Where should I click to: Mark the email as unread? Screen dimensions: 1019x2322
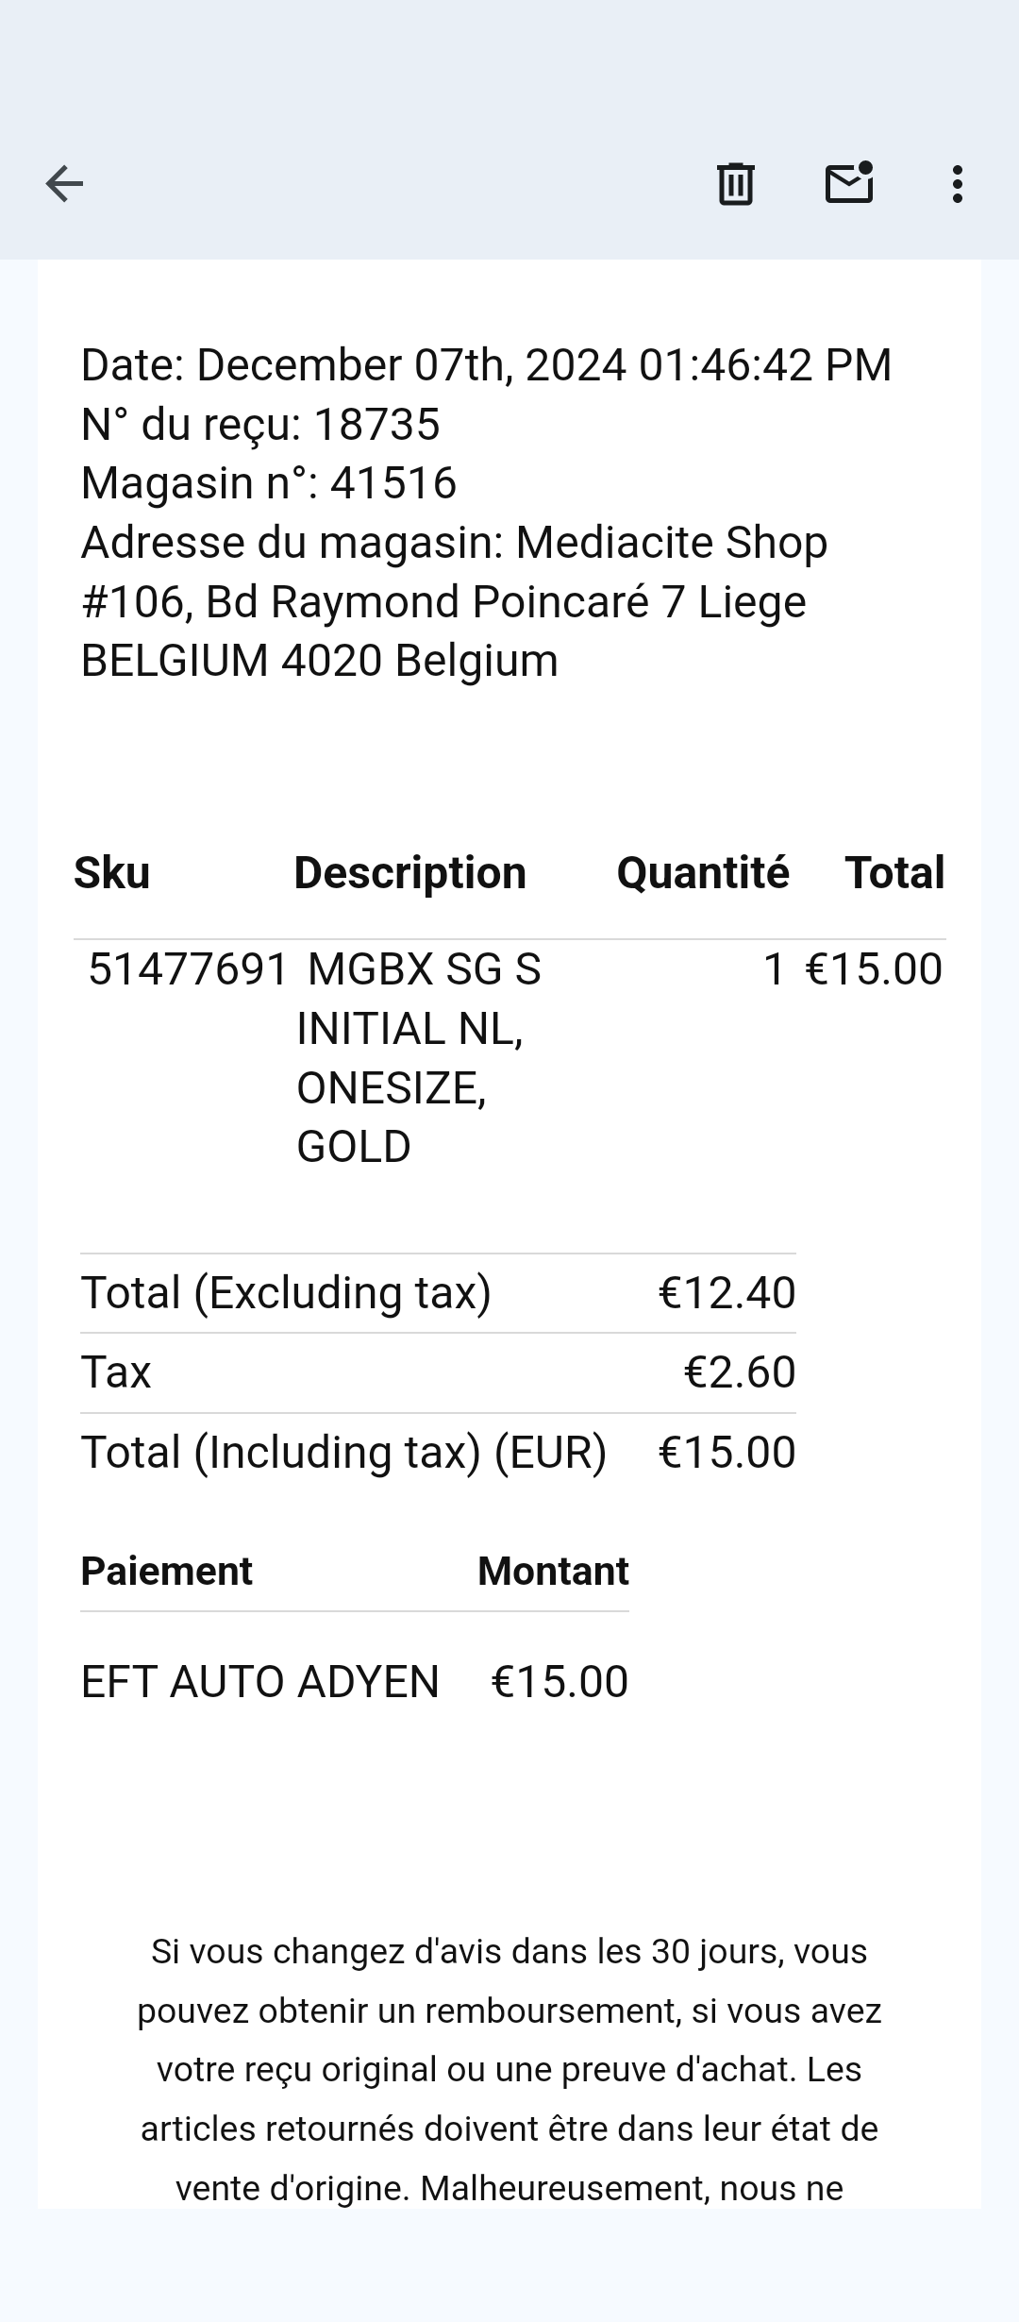[x=848, y=183]
